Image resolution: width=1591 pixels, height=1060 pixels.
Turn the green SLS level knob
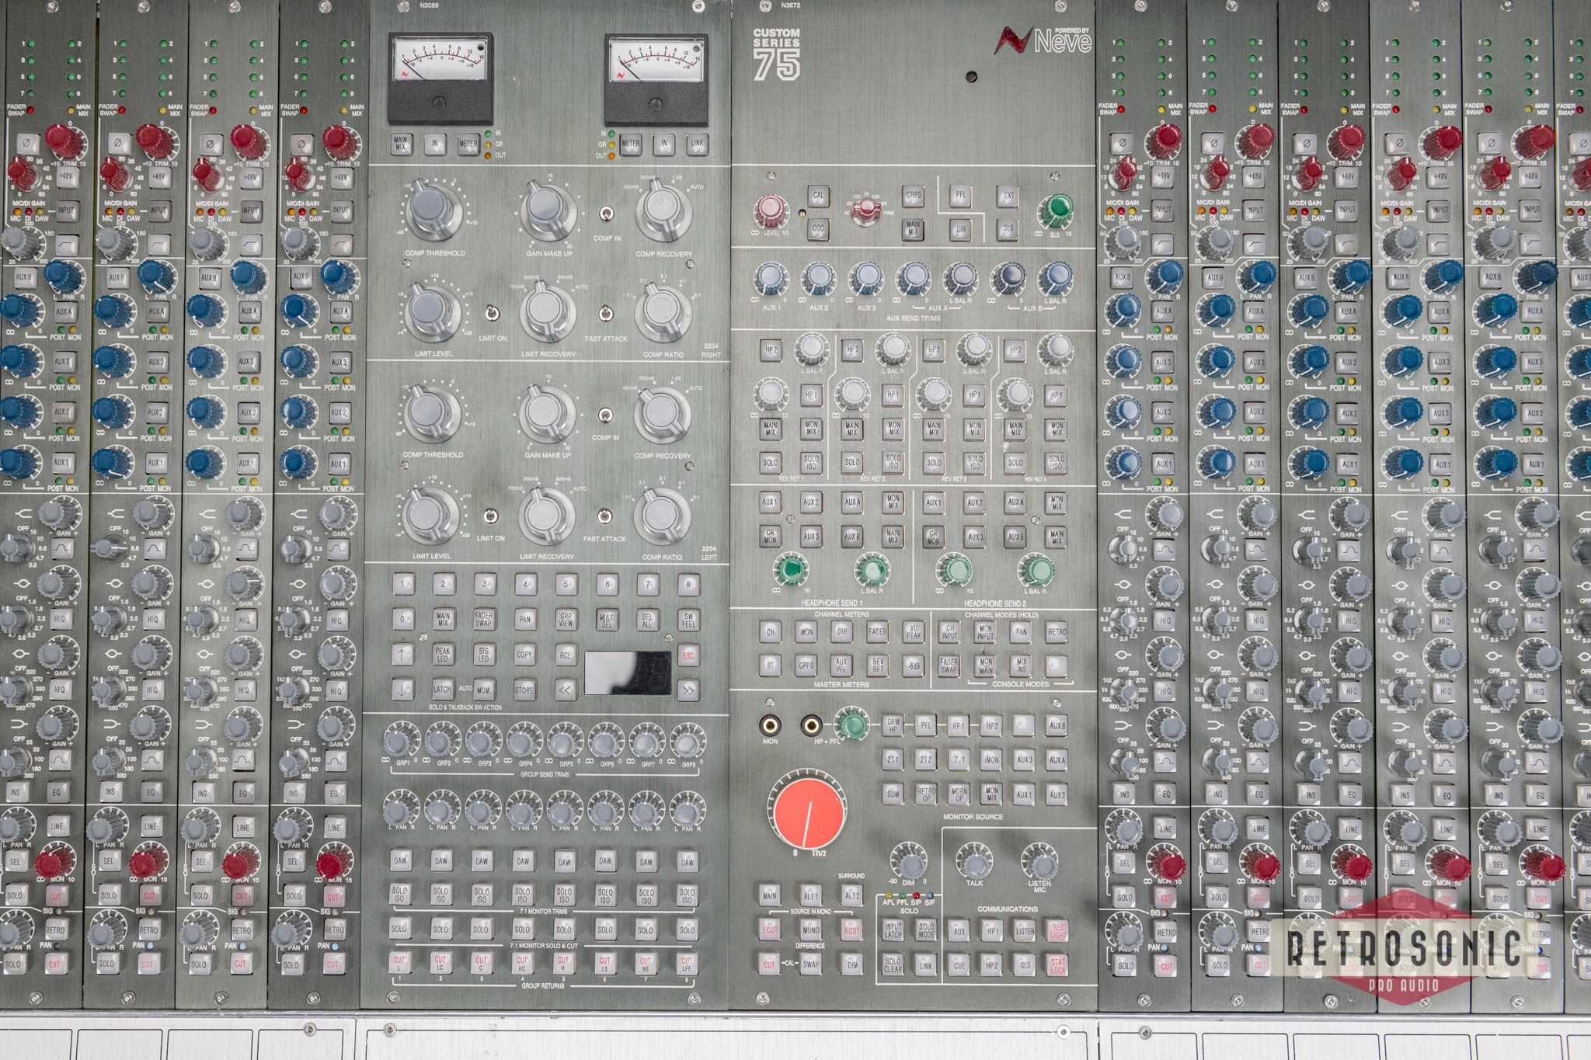[x=1056, y=211]
